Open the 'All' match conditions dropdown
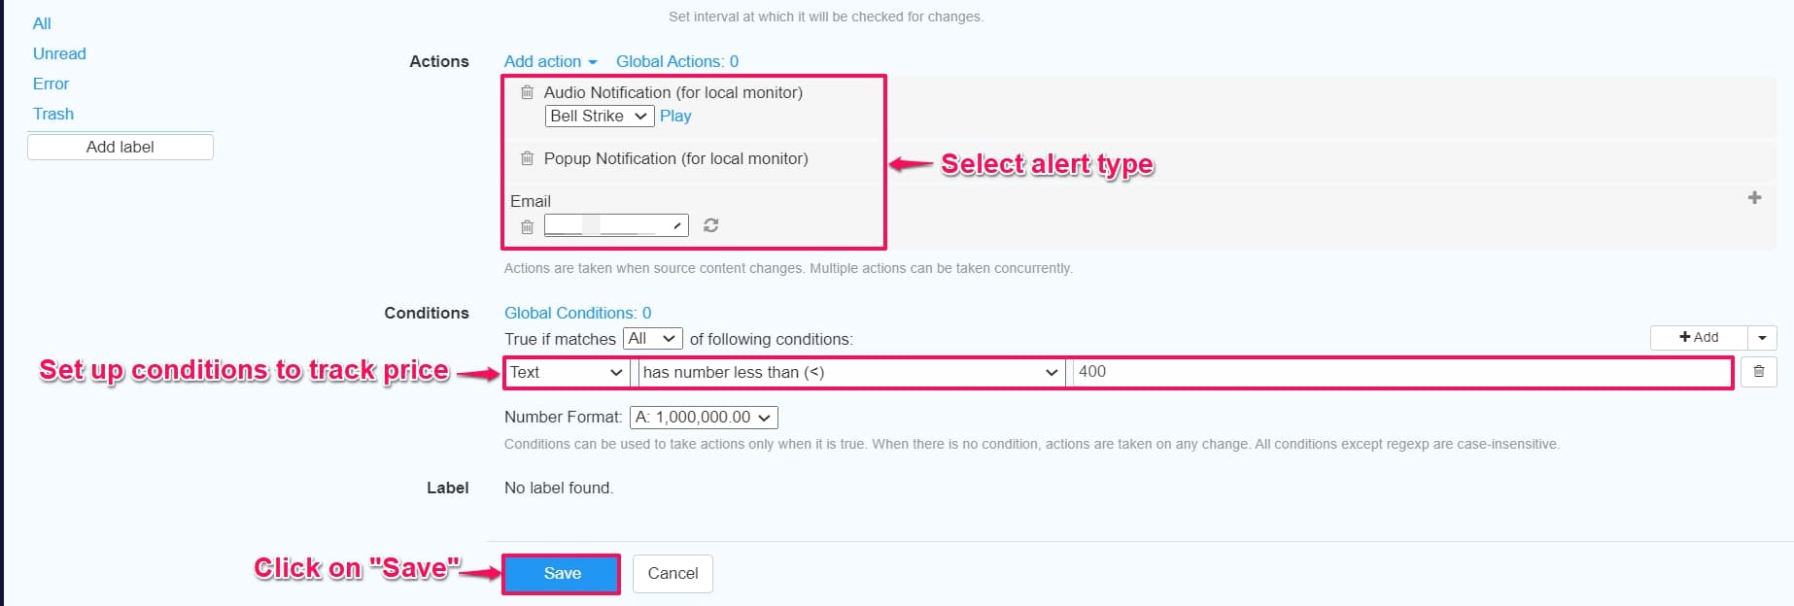The height and width of the screenshot is (606, 1794). point(652,338)
